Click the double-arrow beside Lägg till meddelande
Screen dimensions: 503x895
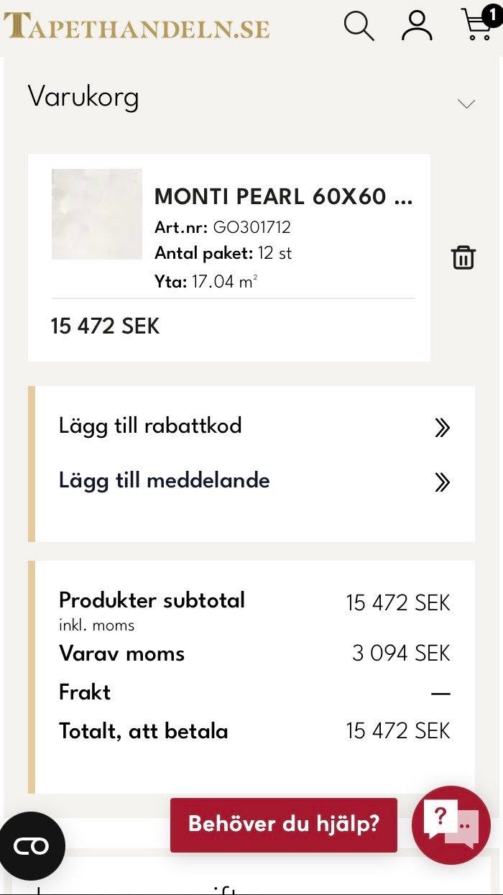tap(442, 482)
